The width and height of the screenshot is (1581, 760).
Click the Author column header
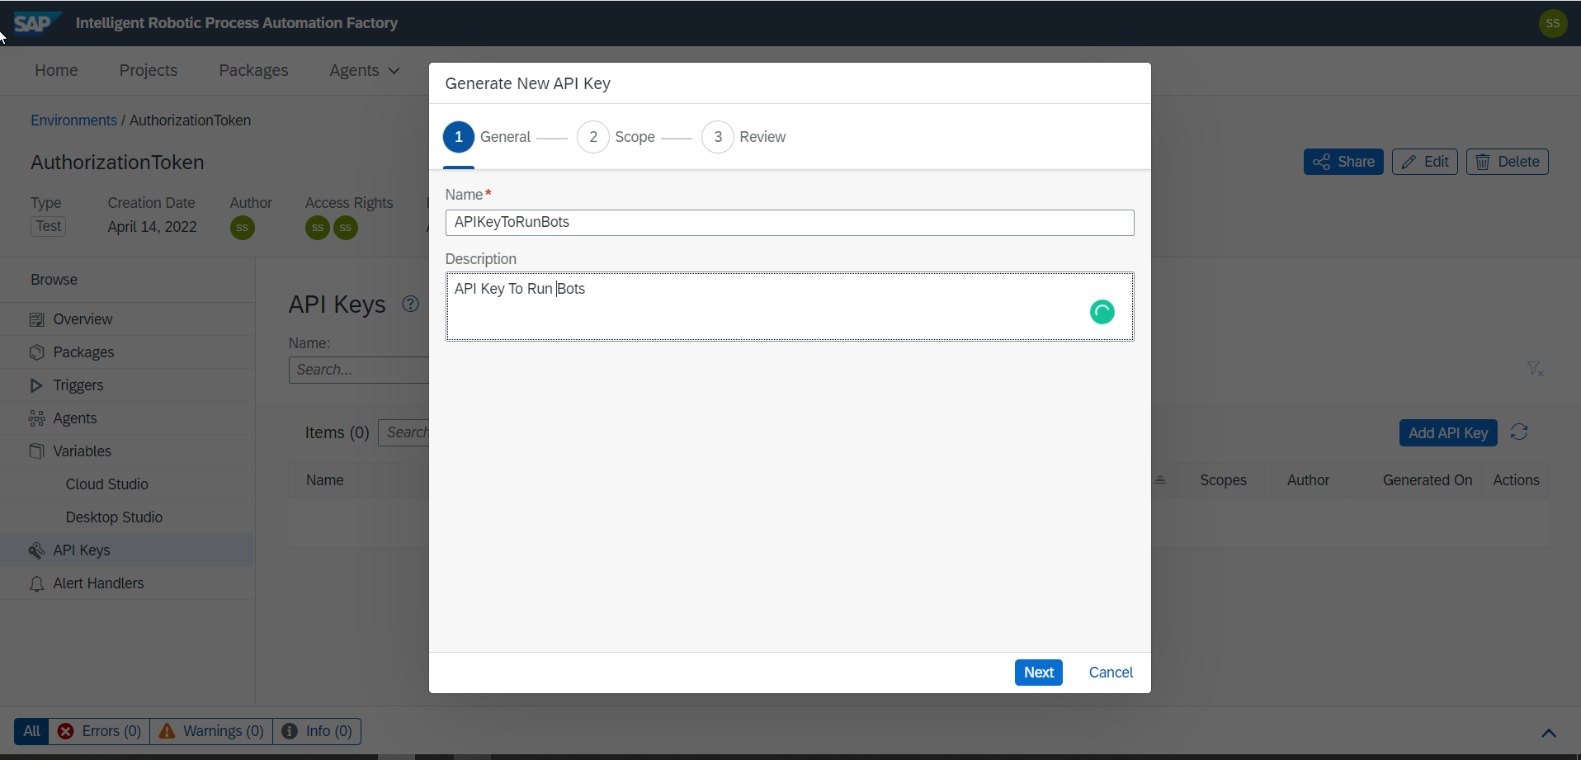pos(1308,480)
